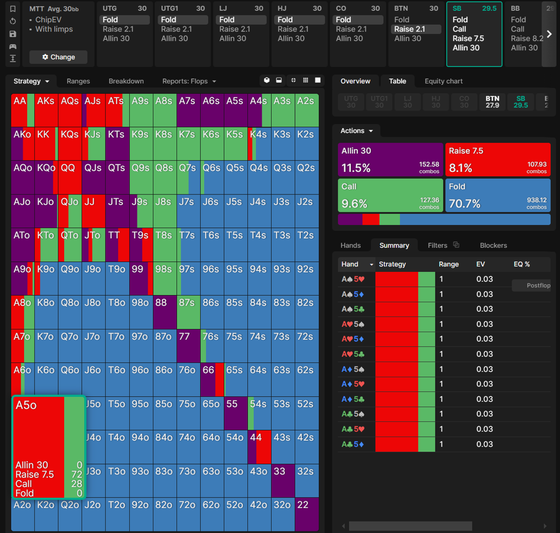The height and width of the screenshot is (533, 560).
Task: Click the copy icon beside Filters
Action: click(456, 245)
